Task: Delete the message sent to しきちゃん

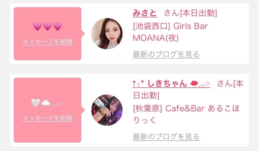Action: (48, 118)
